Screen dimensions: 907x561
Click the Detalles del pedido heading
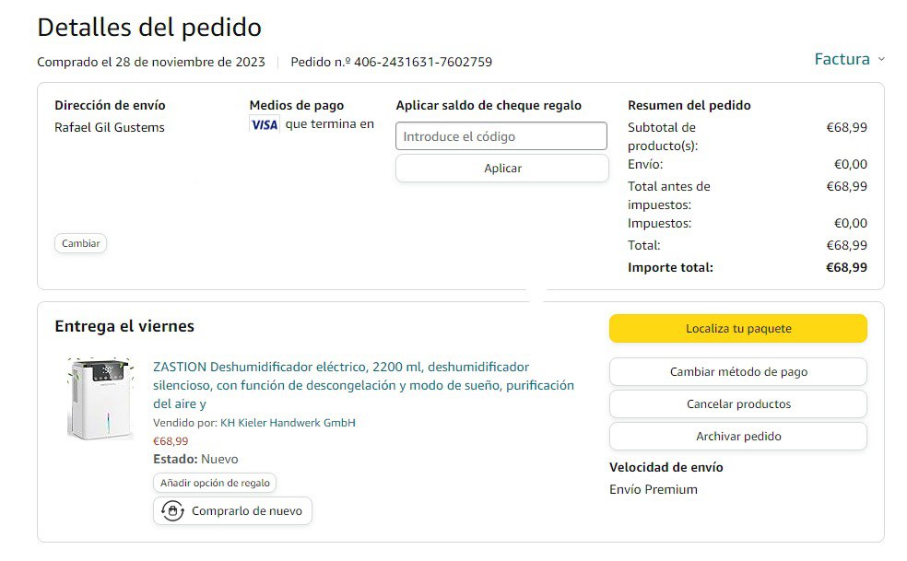coord(149,28)
